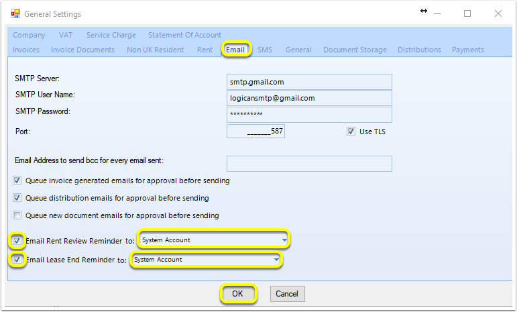Image resolution: width=517 pixels, height=312 pixels.
Task: Toggle Email Rent Review Reminder checkbox
Action: click(17, 240)
